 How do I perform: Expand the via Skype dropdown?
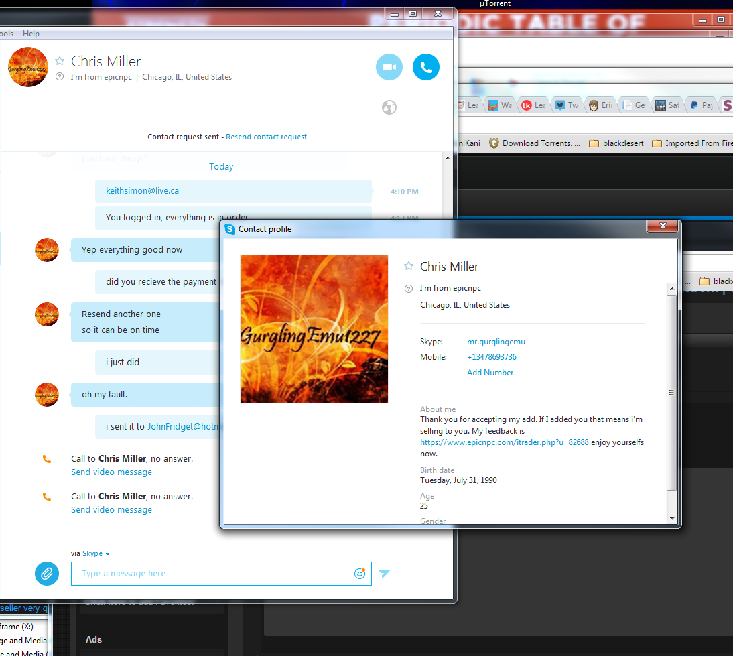point(96,553)
